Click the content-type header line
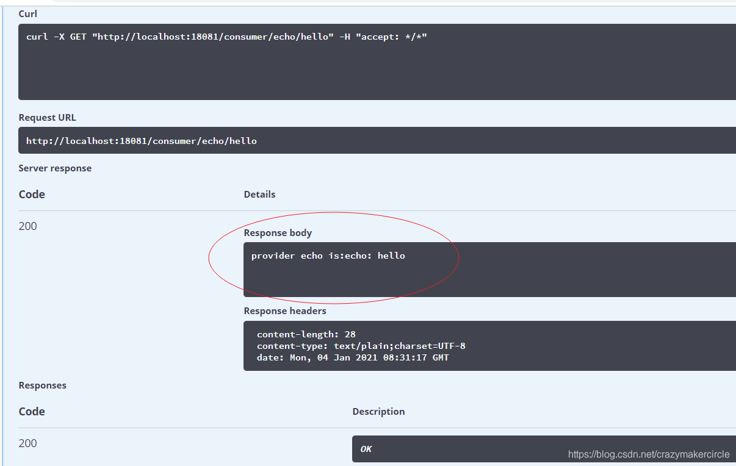The height and width of the screenshot is (466, 736). 361,346
